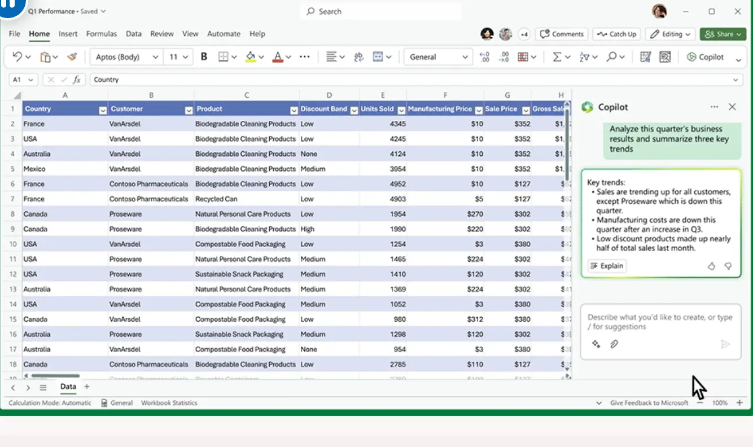753x447 pixels.
Task: Switch to the Formulas tab
Action: [x=102, y=34]
